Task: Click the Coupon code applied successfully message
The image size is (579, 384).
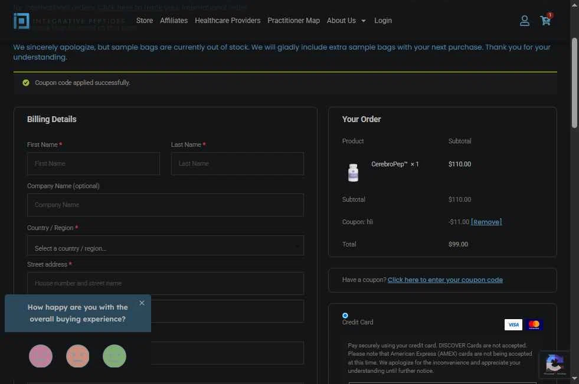Action: coord(83,83)
